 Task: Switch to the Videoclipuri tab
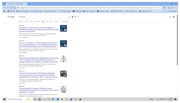37,21
